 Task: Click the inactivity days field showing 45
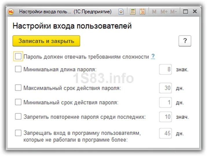pyautogui.click(x=165, y=133)
